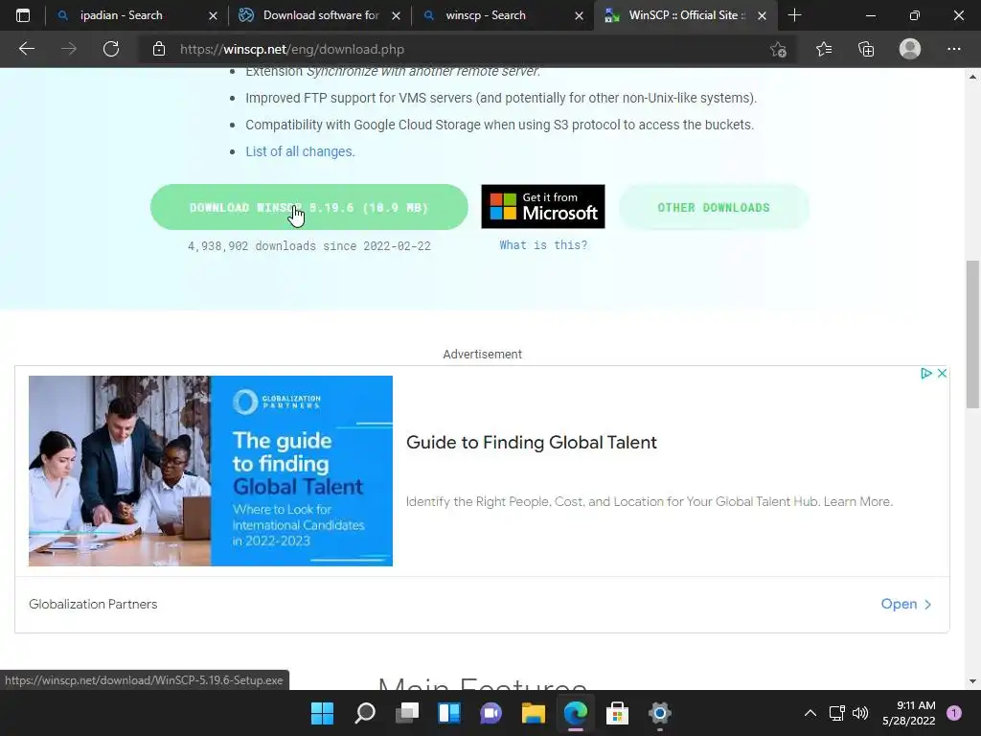The height and width of the screenshot is (736, 981).
Task: Open clock showing 9:11 AM
Action: [x=909, y=713]
